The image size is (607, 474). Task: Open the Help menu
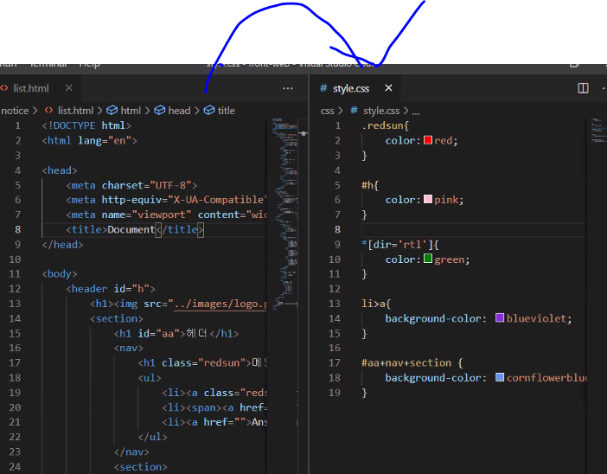(x=89, y=65)
